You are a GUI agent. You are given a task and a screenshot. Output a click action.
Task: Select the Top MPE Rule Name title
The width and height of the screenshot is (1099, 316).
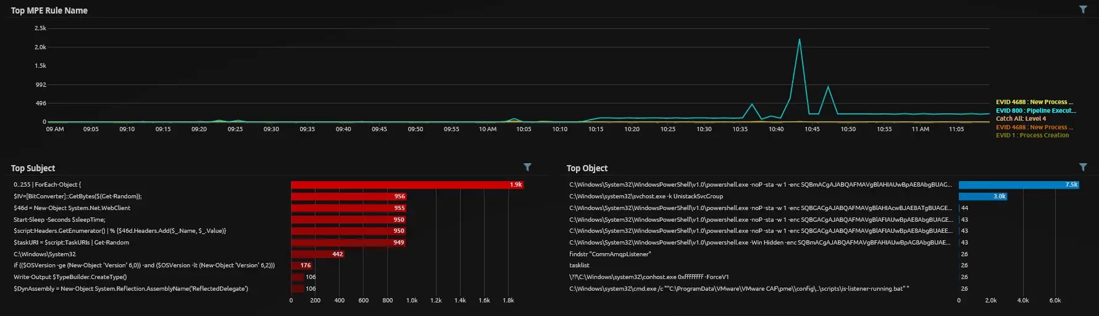(49, 10)
